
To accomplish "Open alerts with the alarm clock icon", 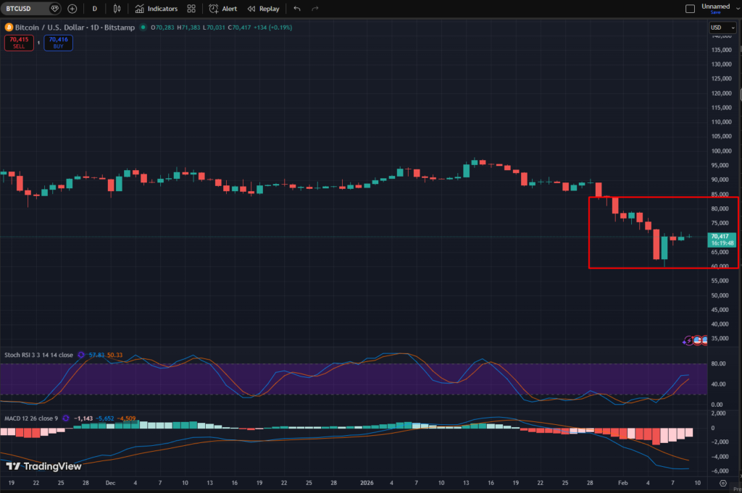I will pyautogui.click(x=222, y=8).
